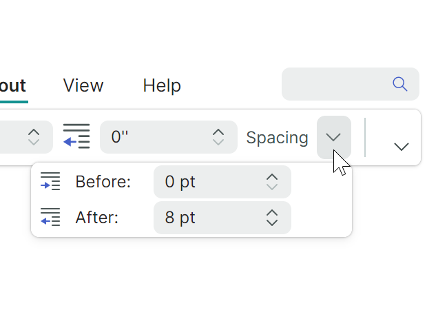The height and width of the screenshot is (321, 427).
Task: Expand the ribbon options chevron at far right
Action: (402, 146)
